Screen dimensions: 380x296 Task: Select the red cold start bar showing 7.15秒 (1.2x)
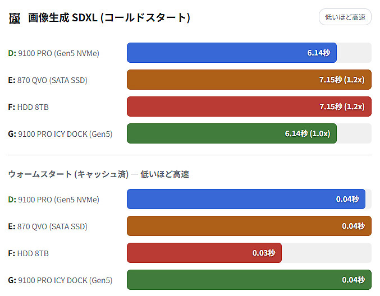249,107
